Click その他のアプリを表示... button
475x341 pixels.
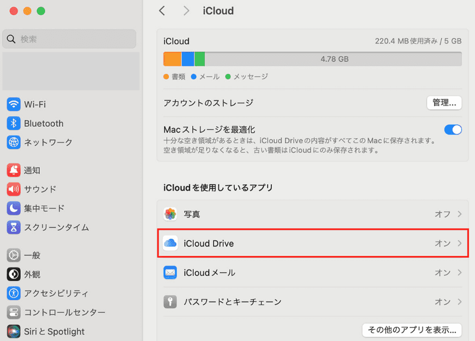click(411, 330)
